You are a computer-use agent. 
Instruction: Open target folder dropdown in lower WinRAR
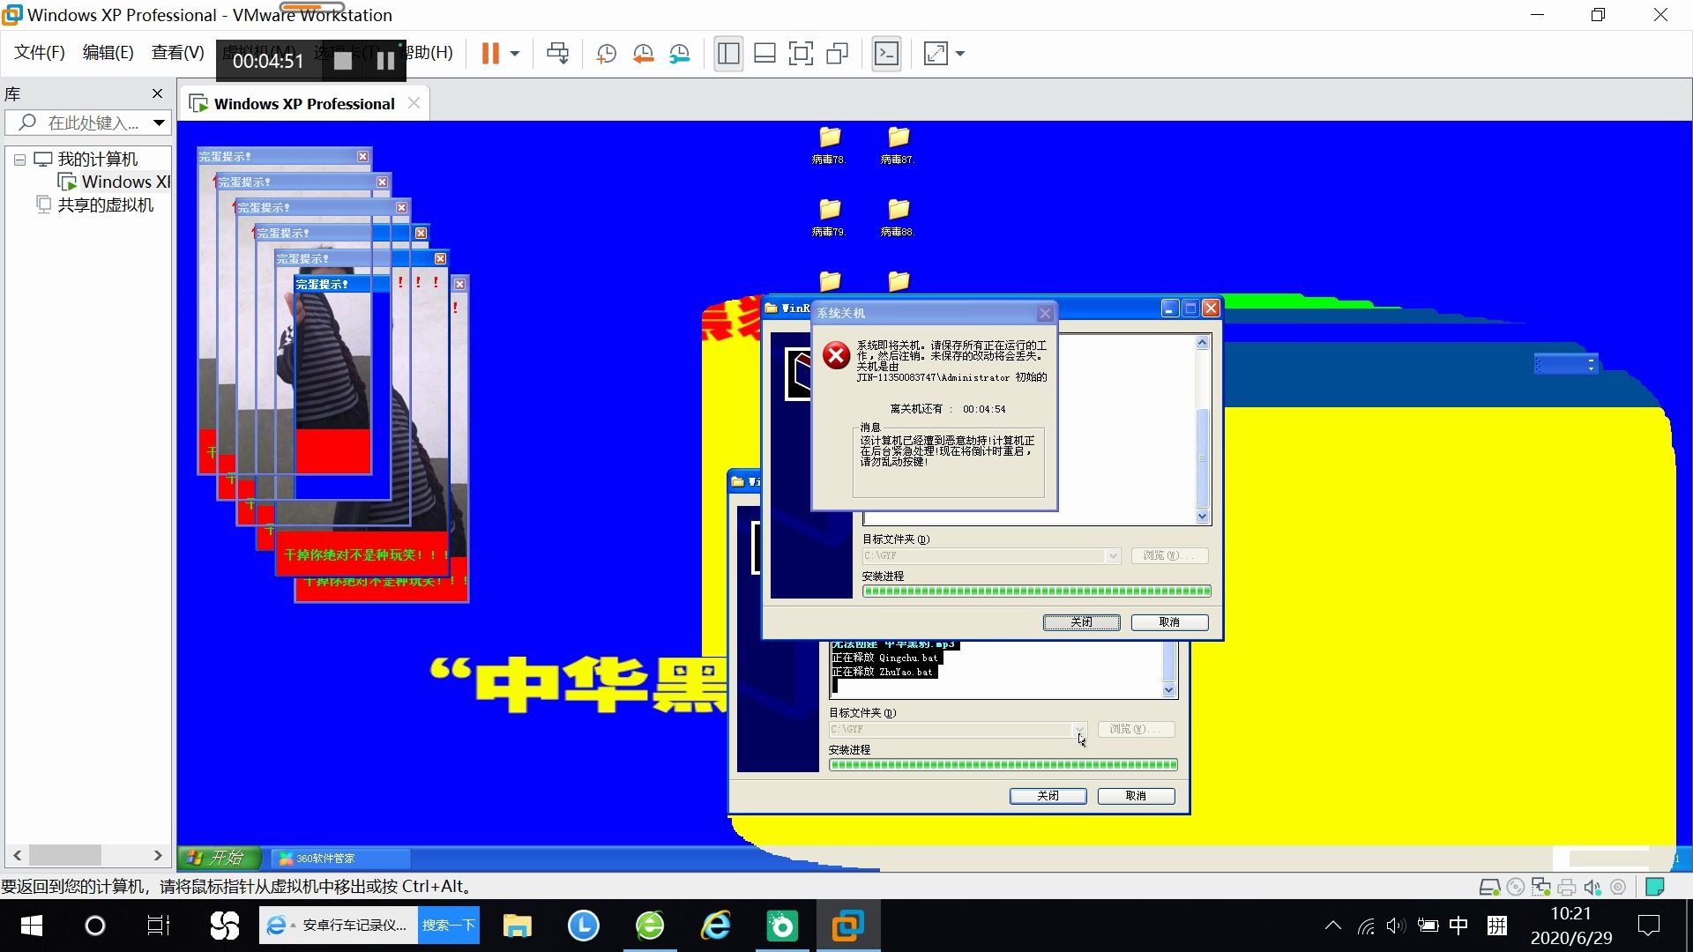pyautogui.click(x=1079, y=729)
